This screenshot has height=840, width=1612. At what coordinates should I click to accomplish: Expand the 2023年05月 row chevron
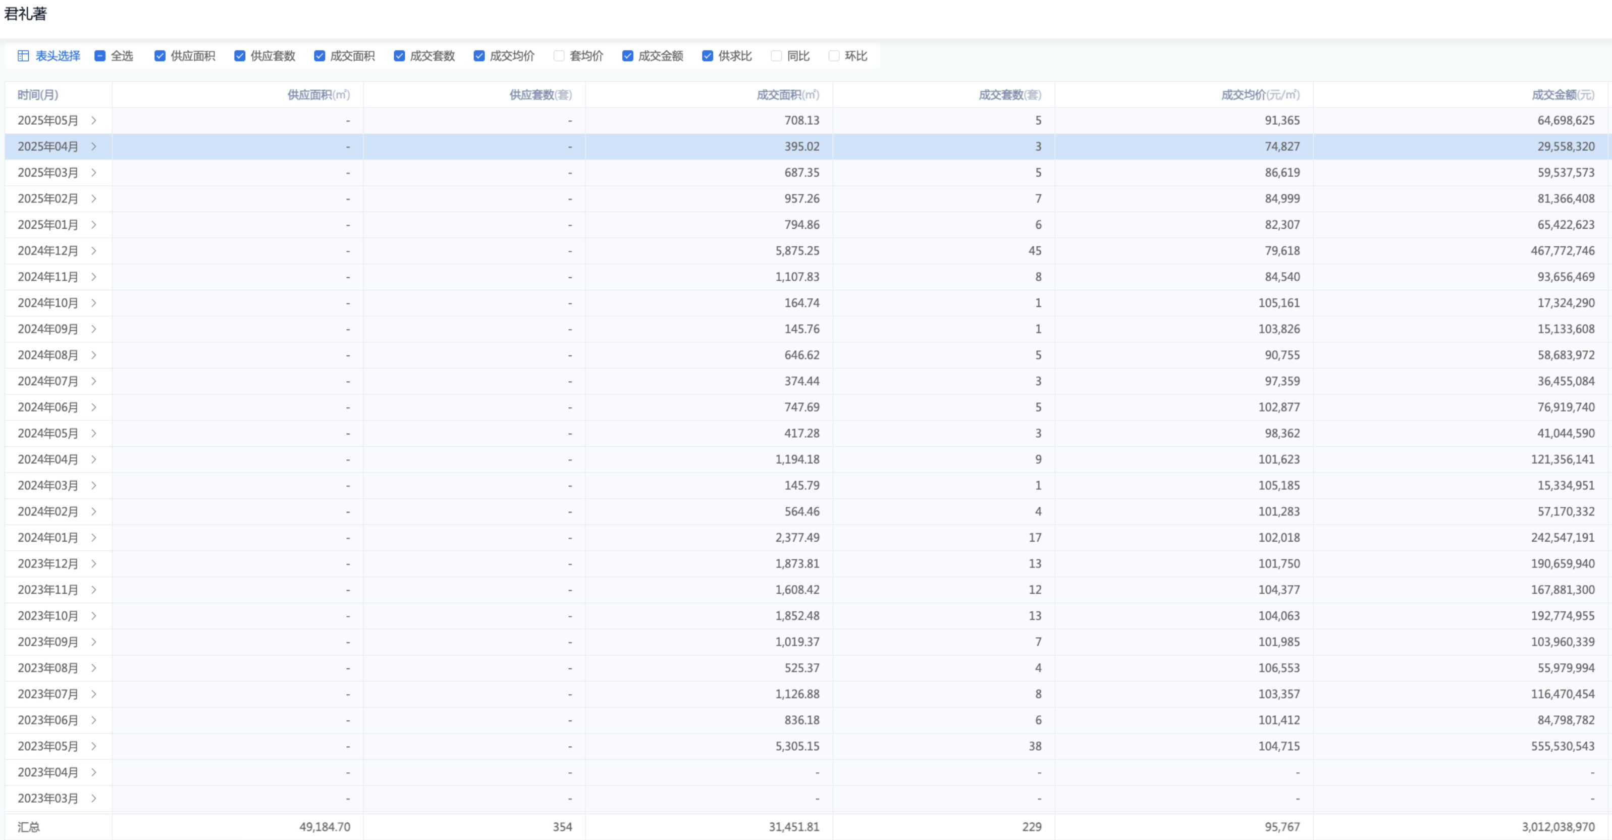[x=94, y=746]
